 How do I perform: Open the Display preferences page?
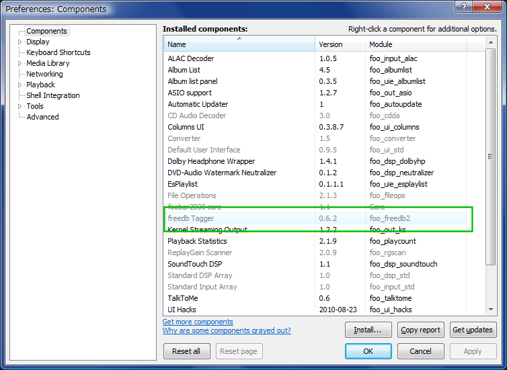[x=38, y=42]
